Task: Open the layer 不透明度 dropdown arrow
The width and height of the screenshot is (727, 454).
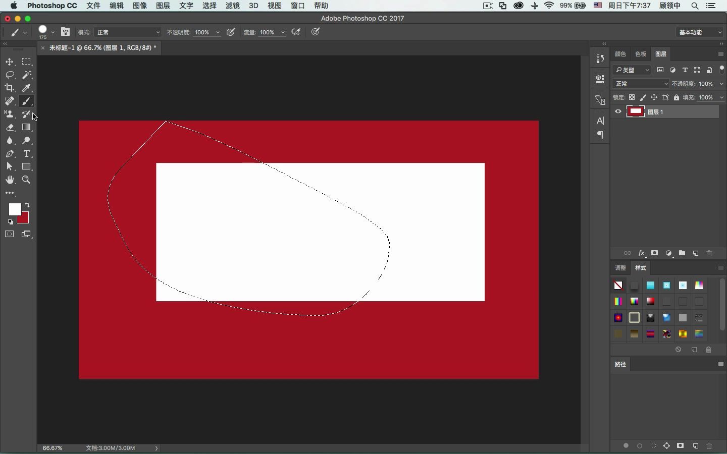Action: [721, 84]
